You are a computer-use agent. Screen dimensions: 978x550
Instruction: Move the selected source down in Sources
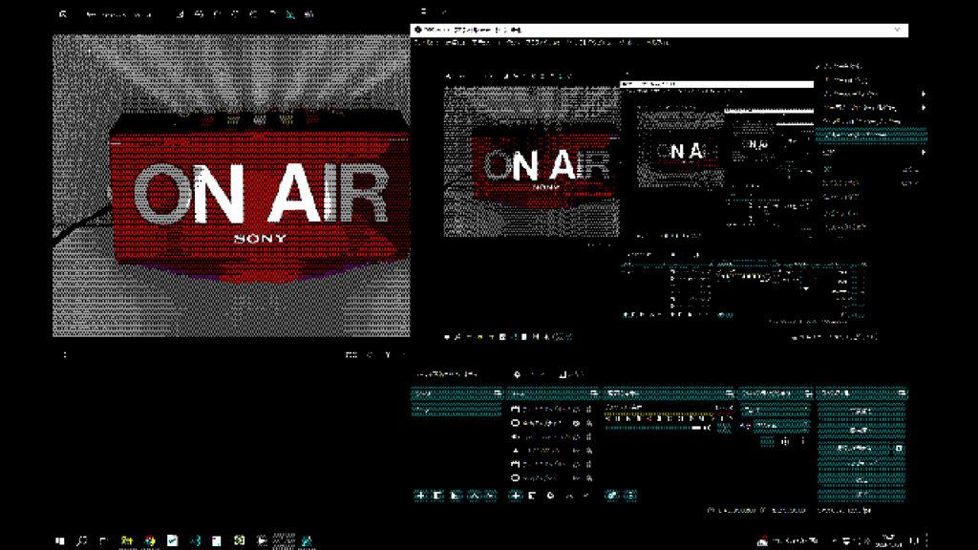(x=585, y=496)
